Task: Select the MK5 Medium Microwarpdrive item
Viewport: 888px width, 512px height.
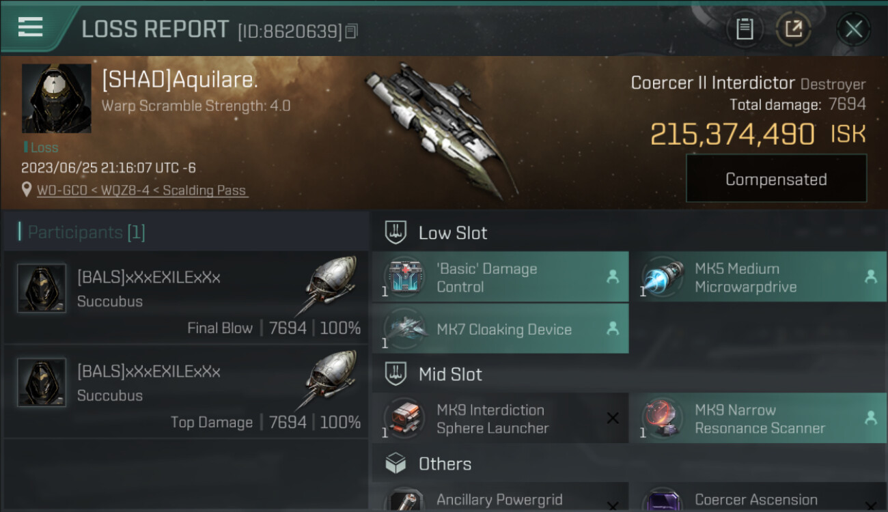Action: (758, 277)
